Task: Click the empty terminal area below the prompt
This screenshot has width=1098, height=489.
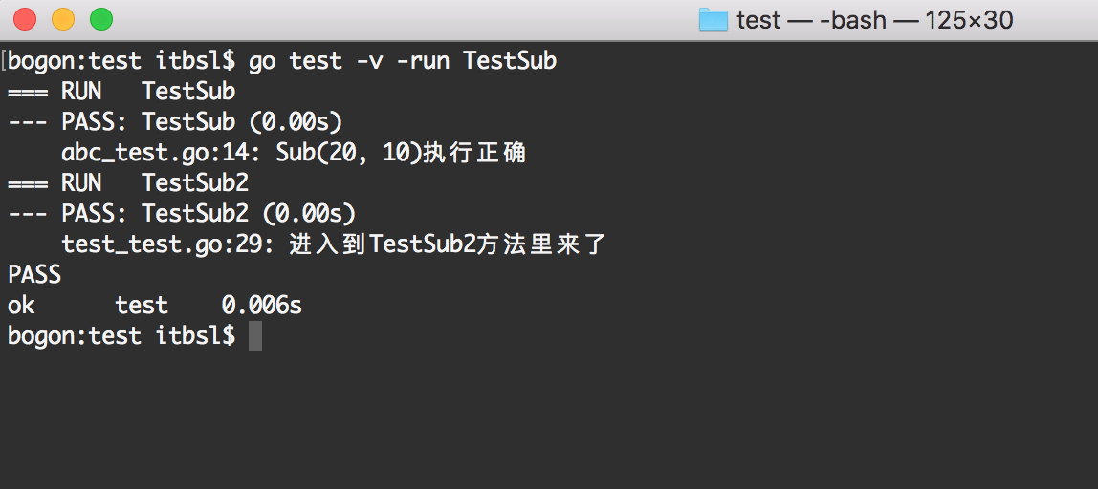Action: click(549, 419)
